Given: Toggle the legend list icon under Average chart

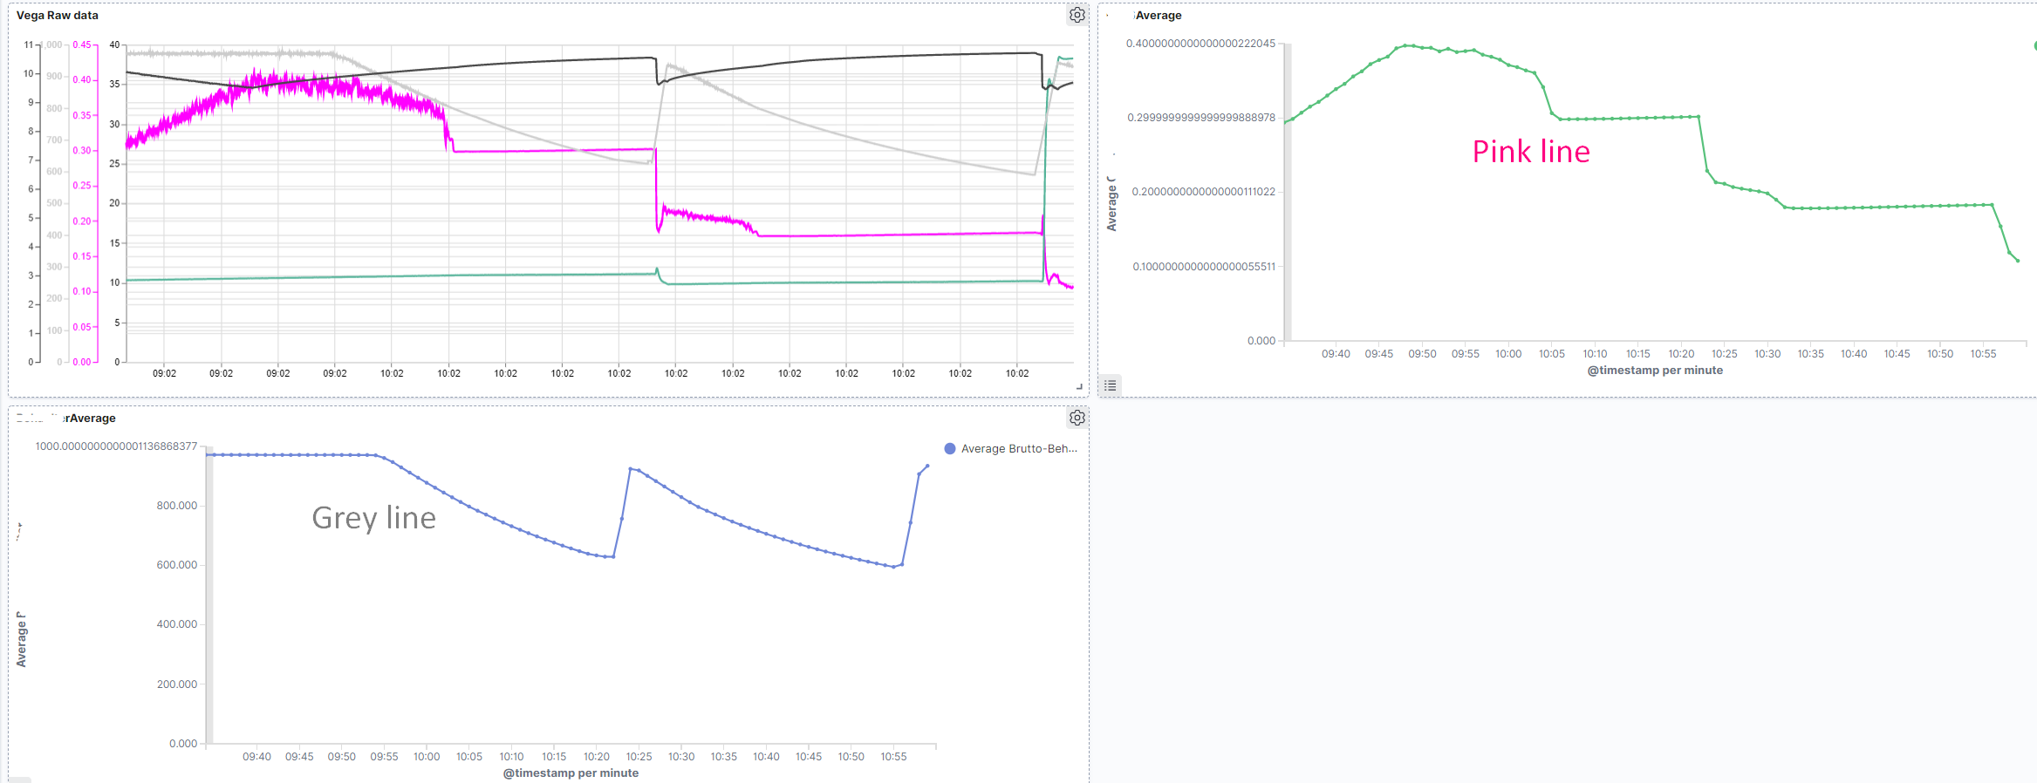Looking at the screenshot, I should (1110, 385).
